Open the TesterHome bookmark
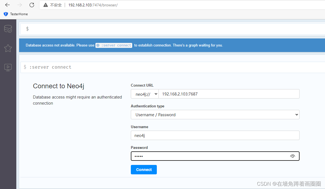 coord(16,14)
